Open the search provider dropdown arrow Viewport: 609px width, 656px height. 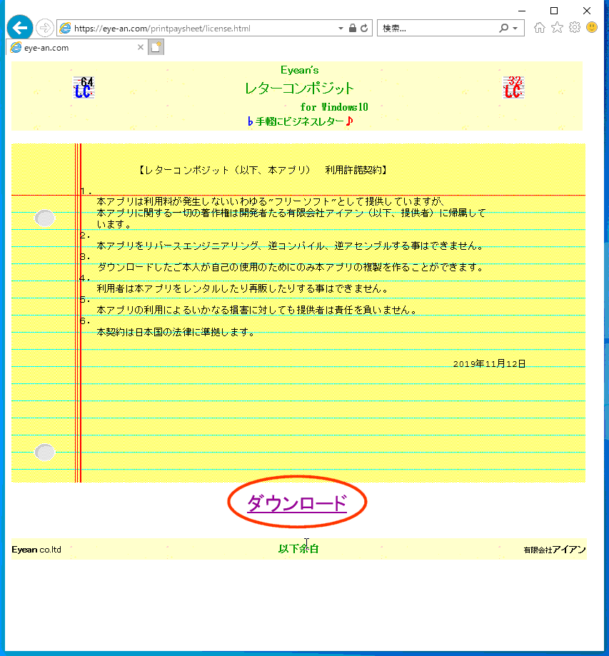(515, 29)
